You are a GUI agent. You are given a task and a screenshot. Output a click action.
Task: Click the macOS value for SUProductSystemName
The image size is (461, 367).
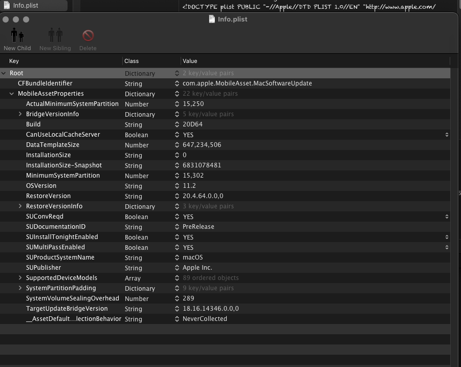coord(193,257)
